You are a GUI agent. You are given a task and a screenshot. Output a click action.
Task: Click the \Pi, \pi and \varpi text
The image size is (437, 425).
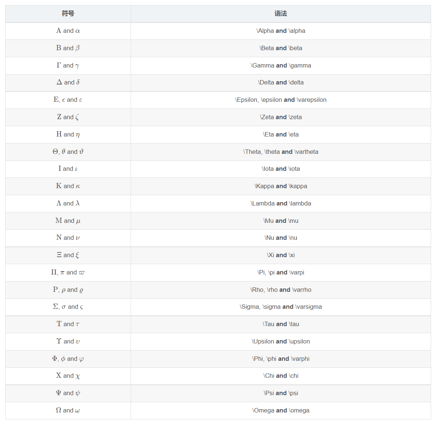click(281, 272)
